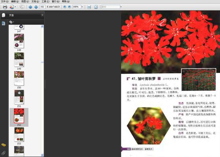Click the zoom in plus button

click(x=69, y=7)
